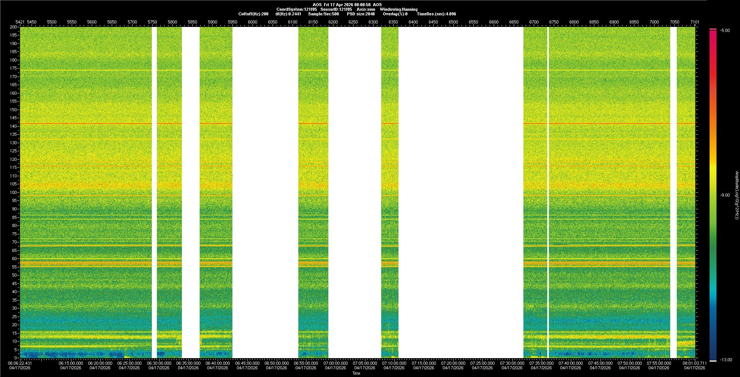740x377 pixels.
Task: Click the amplitude color scale bar
Action: tap(713, 195)
